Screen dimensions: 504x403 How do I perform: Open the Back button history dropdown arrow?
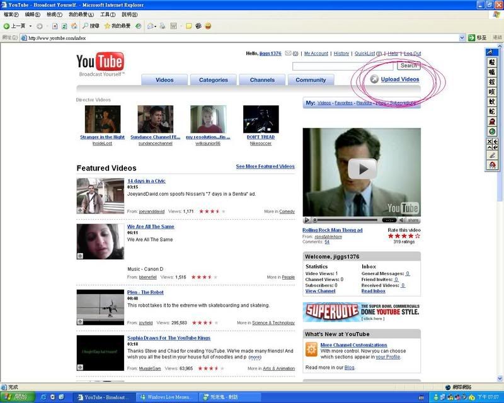(30, 26)
